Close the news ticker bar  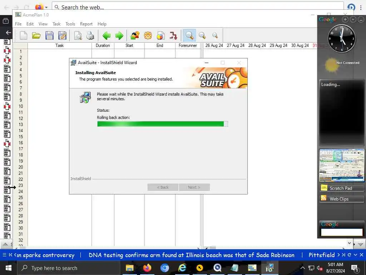[361, 255]
